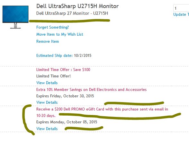Move Item to My Wish List
Image resolution: width=189 pixels, height=141 pixels.
click(x=60, y=34)
